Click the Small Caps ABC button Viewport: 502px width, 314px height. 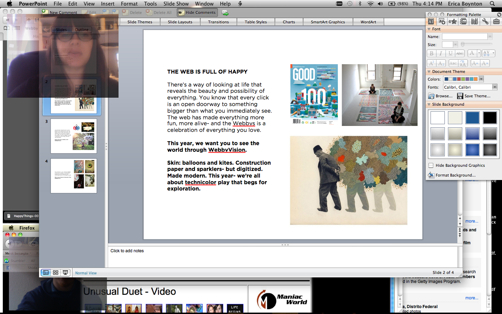point(453,63)
